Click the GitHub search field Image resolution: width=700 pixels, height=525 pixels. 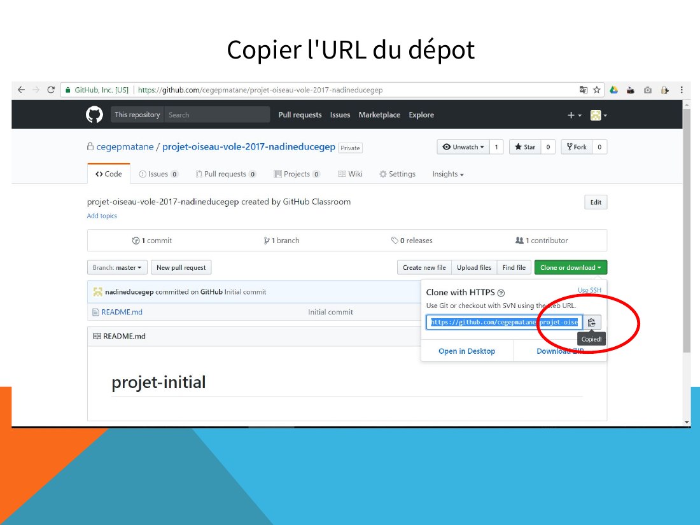pyautogui.click(x=217, y=115)
